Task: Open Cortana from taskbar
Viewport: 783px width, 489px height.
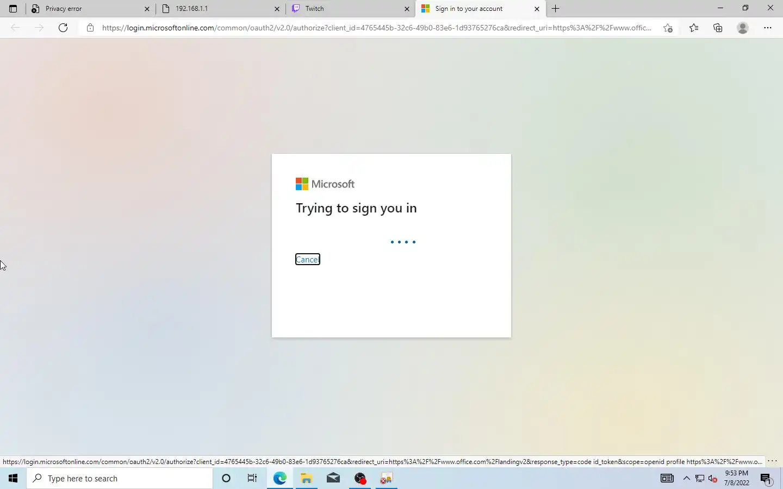Action: pyautogui.click(x=226, y=478)
